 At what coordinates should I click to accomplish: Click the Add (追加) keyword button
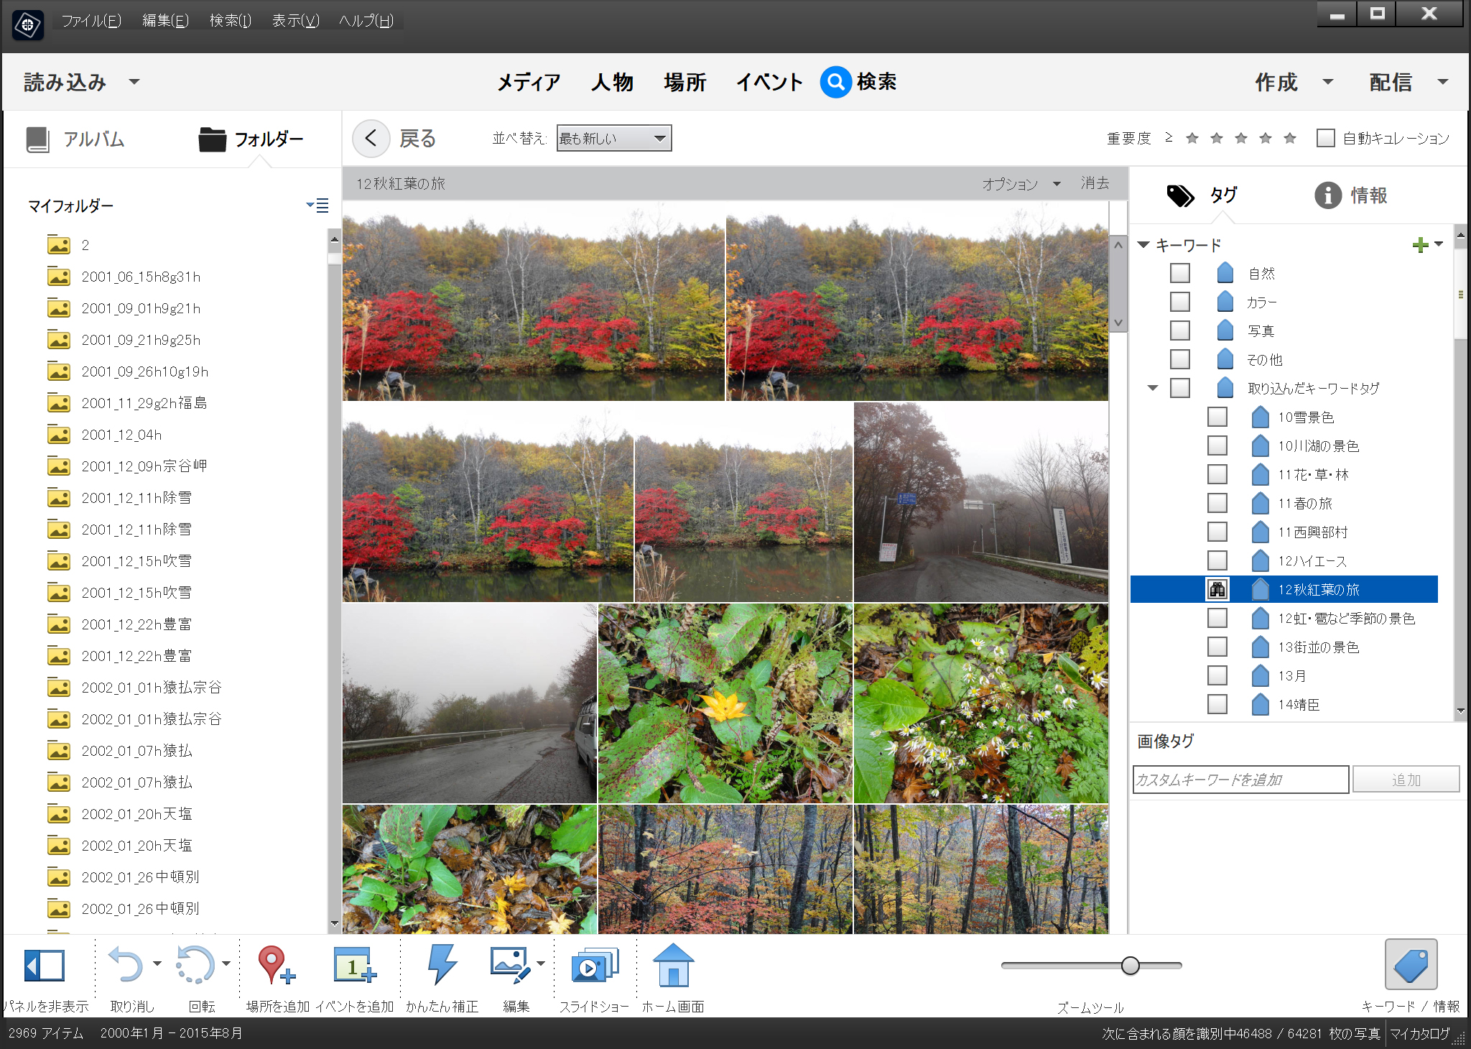point(1406,780)
